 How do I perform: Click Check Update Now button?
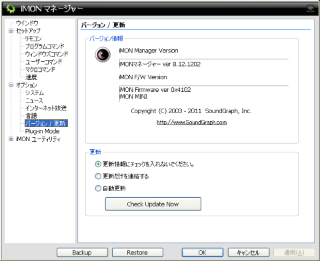pos(153,204)
